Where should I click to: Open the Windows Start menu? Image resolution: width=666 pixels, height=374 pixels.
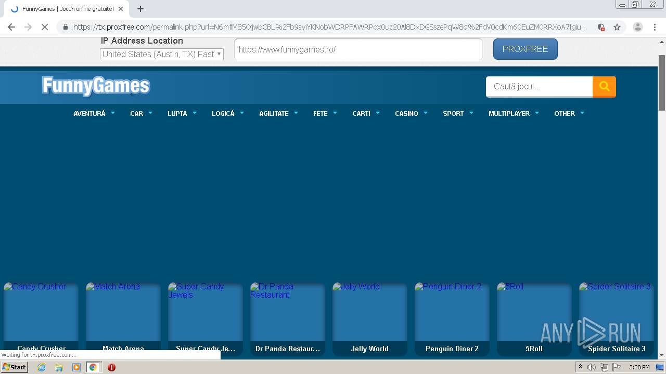[x=15, y=367]
